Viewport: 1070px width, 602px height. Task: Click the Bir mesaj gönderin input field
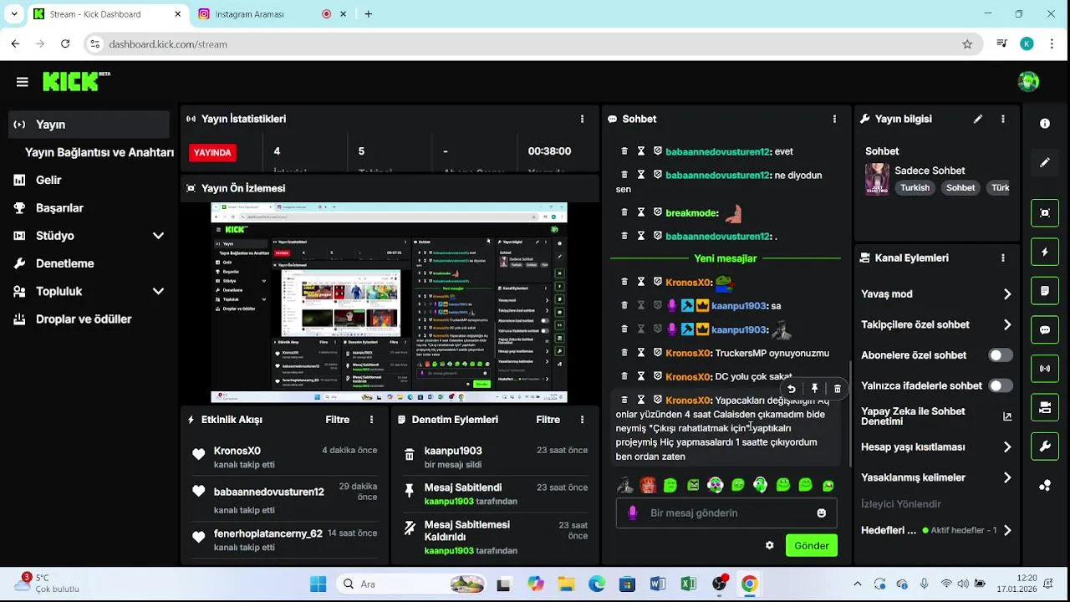click(726, 513)
